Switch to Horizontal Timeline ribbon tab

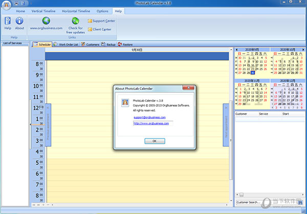(76, 11)
